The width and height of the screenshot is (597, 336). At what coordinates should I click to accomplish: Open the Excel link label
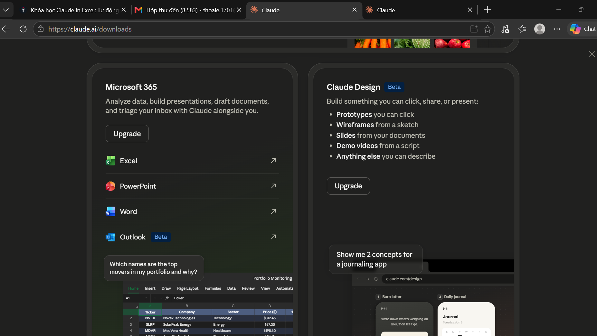[x=128, y=161]
